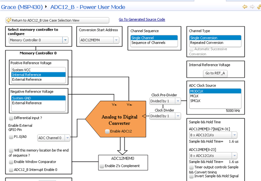
Task: Click the ADC12MEM0 memory label
Action: [123, 159]
